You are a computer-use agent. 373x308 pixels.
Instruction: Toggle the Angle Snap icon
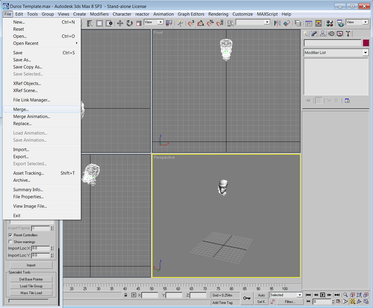point(201,23)
